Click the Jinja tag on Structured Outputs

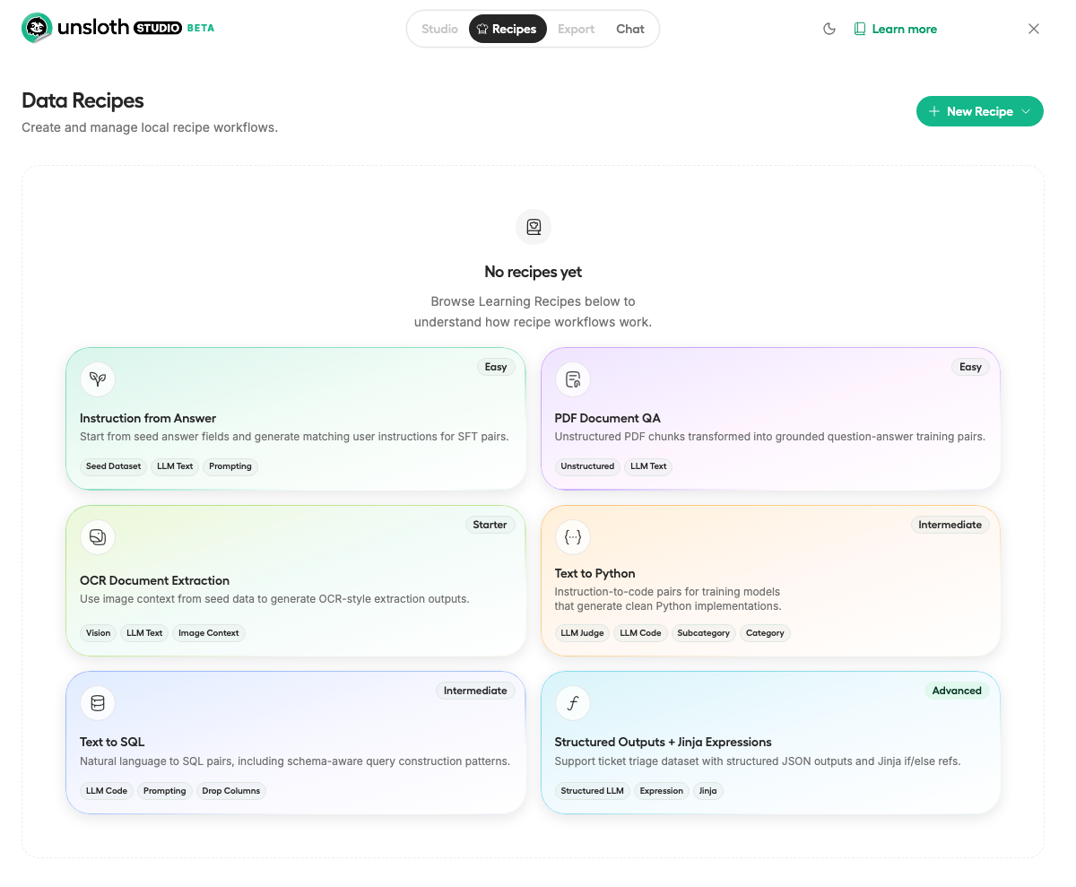[707, 791]
